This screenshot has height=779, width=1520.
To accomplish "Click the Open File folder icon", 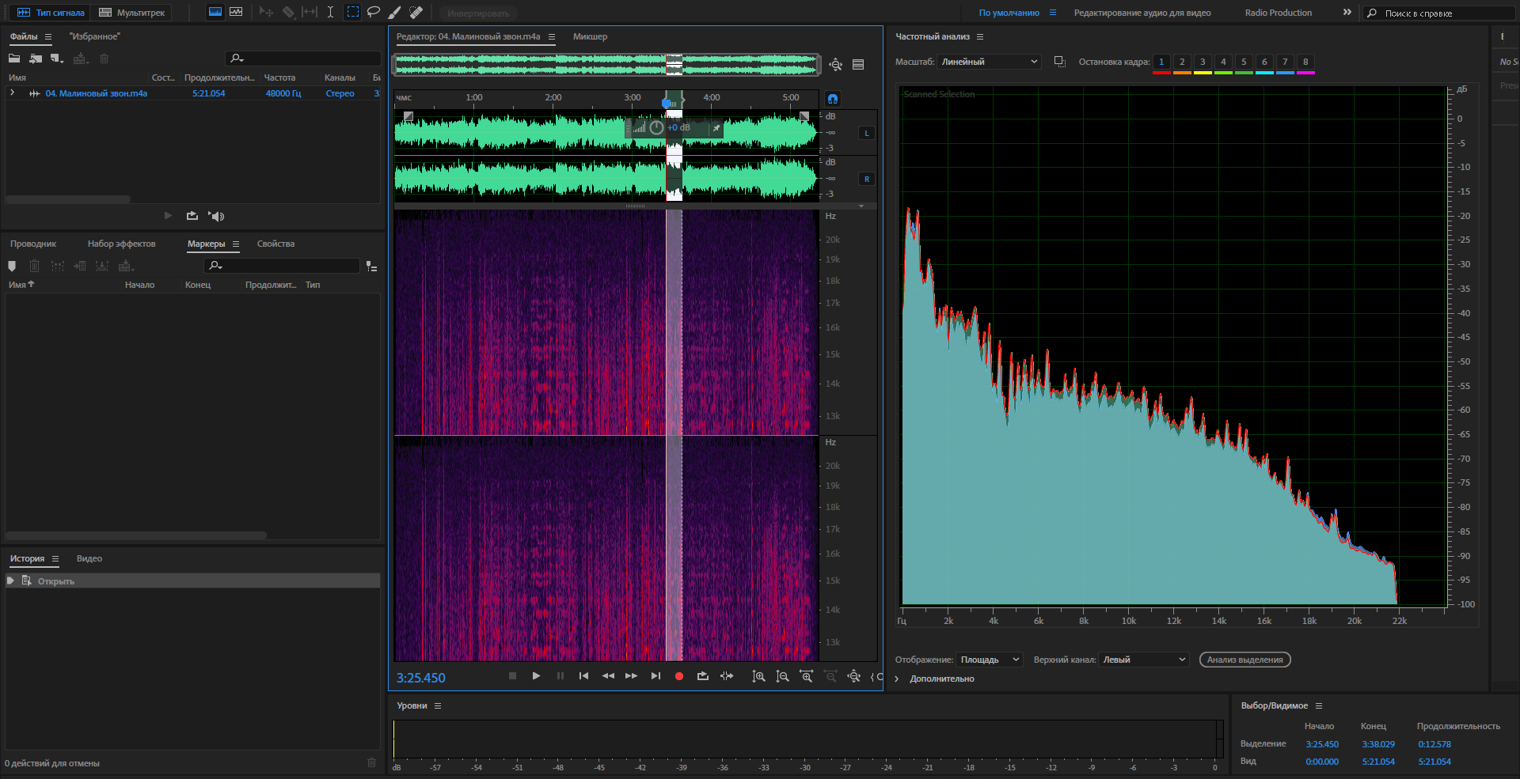I will [x=14, y=59].
